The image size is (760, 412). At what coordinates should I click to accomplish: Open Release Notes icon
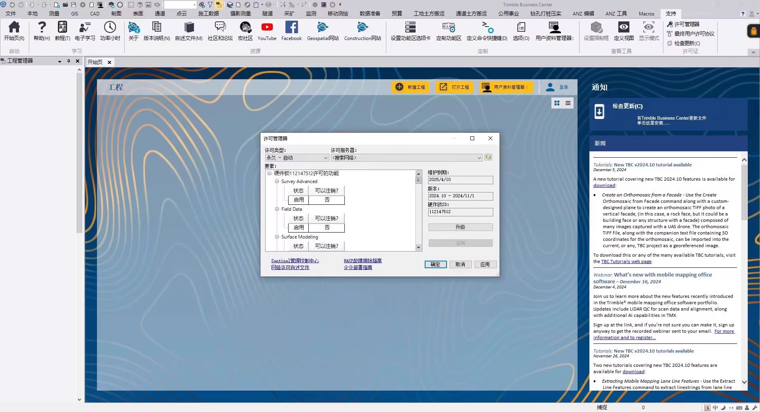pyautogui.click(x=157, y=31)
